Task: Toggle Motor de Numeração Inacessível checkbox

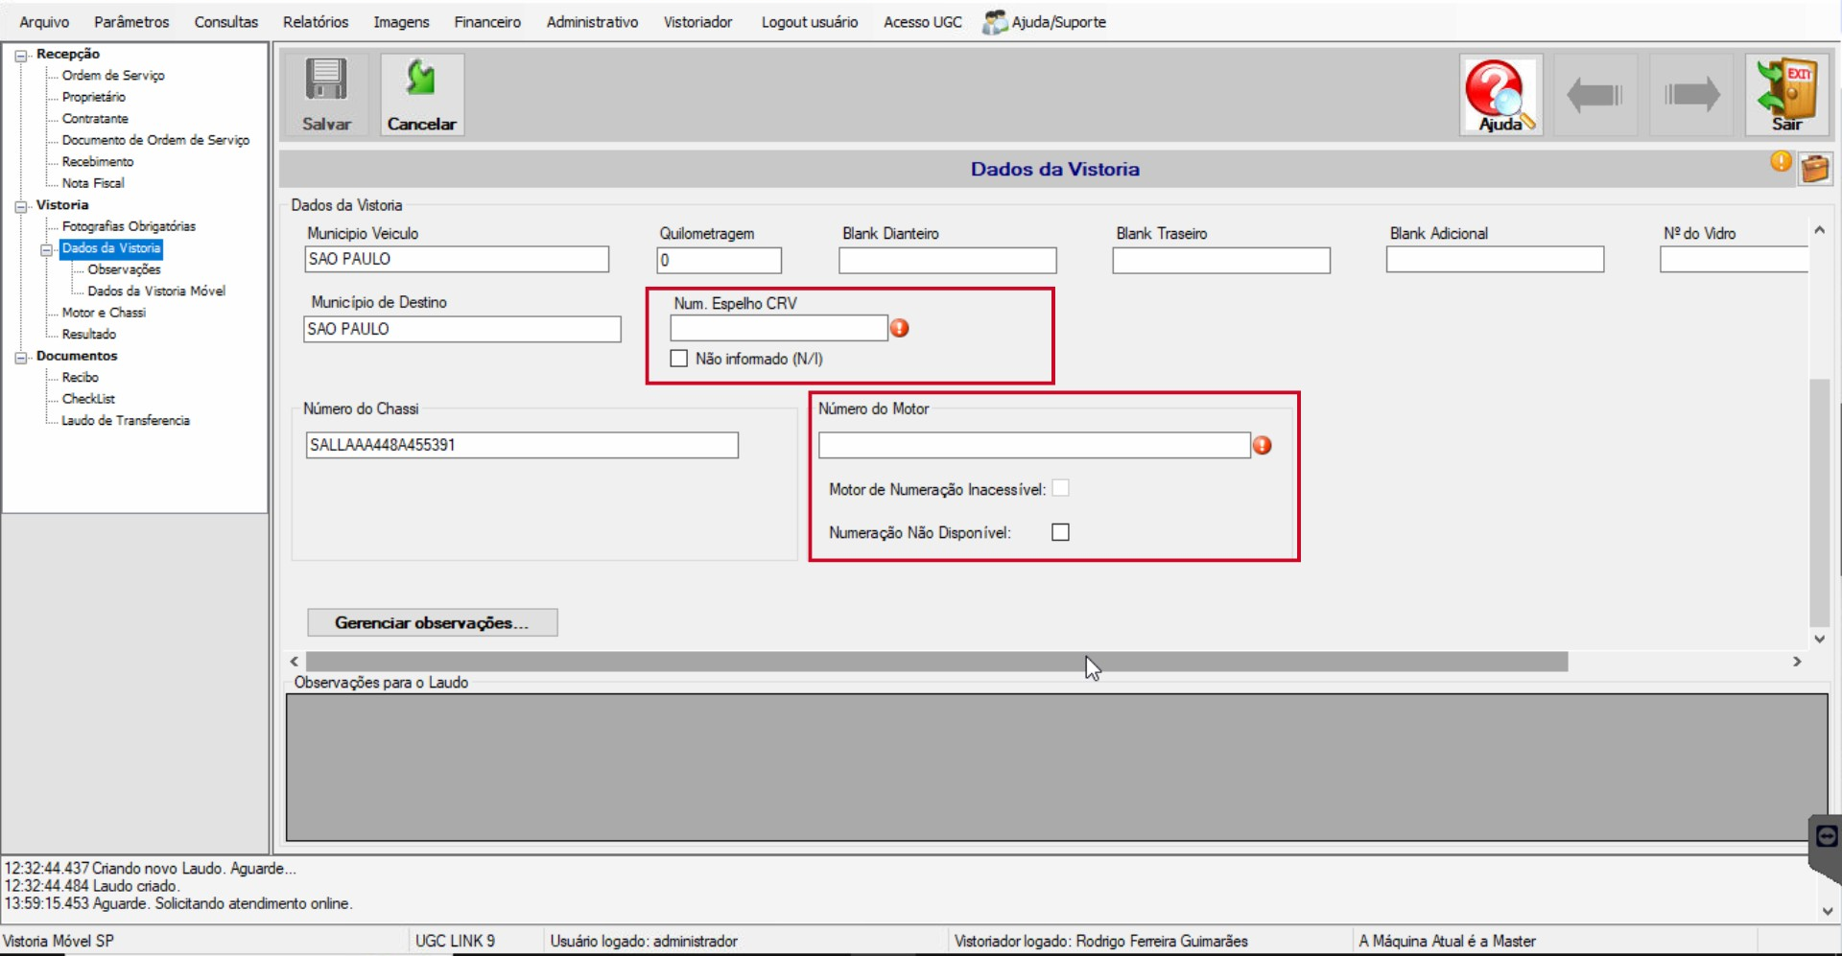Action: [x=1060, y=488]
